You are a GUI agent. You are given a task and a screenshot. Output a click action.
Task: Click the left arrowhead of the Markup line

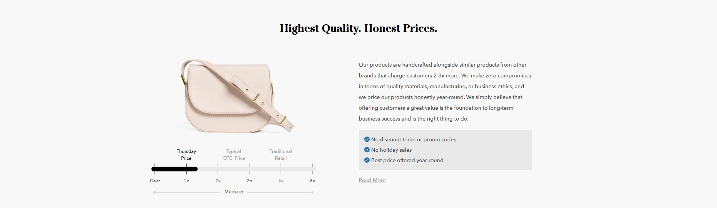[154, 192]
